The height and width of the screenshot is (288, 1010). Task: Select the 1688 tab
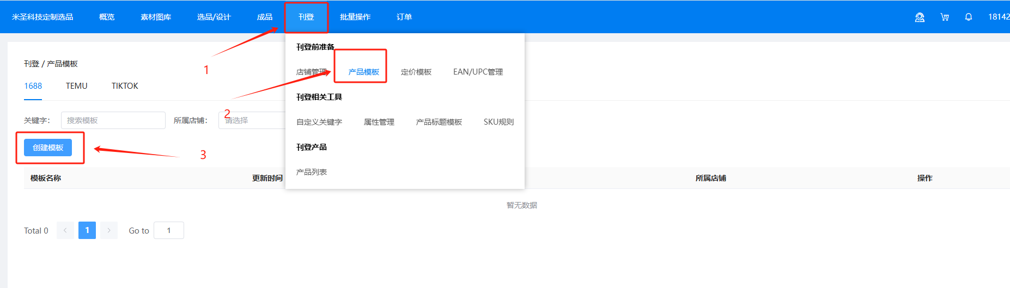click(x=33, y=86)
